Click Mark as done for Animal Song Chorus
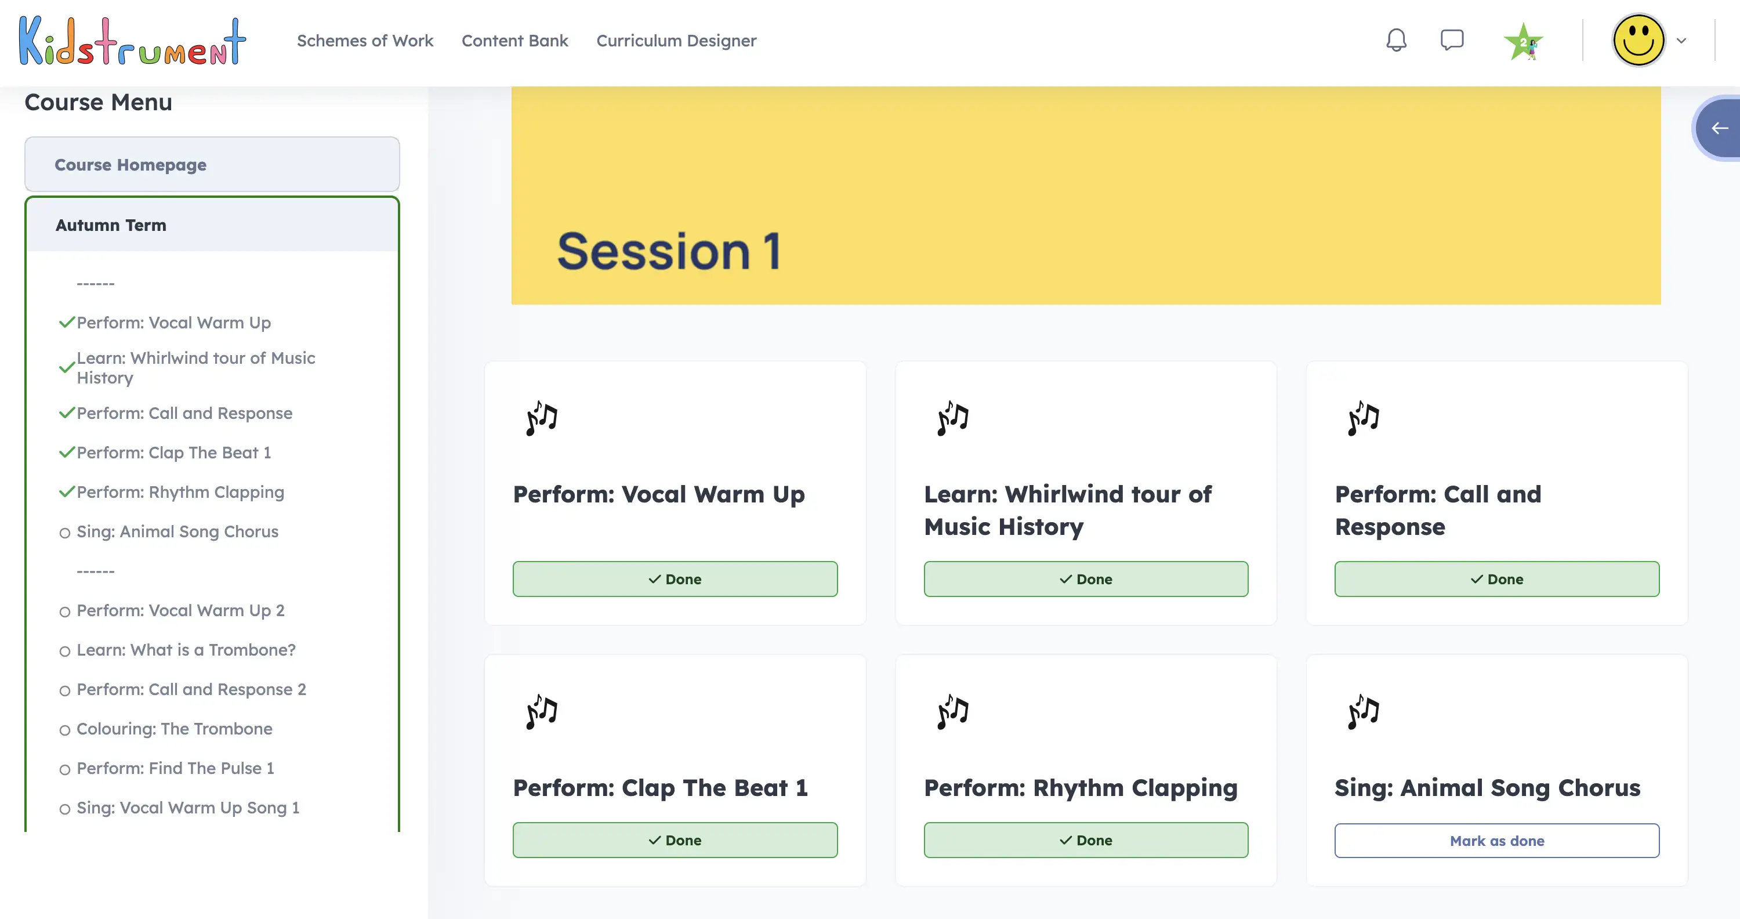 pos(1496,841)
